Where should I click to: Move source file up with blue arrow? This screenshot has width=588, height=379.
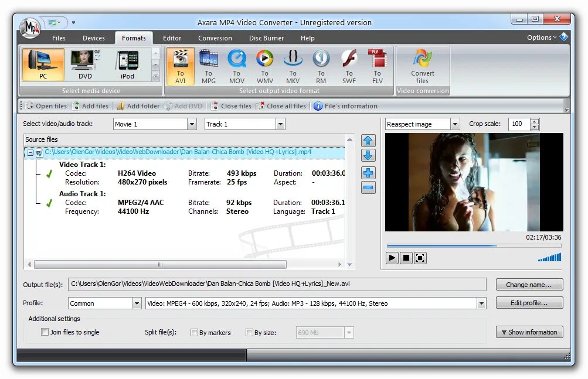coord(368,141)
